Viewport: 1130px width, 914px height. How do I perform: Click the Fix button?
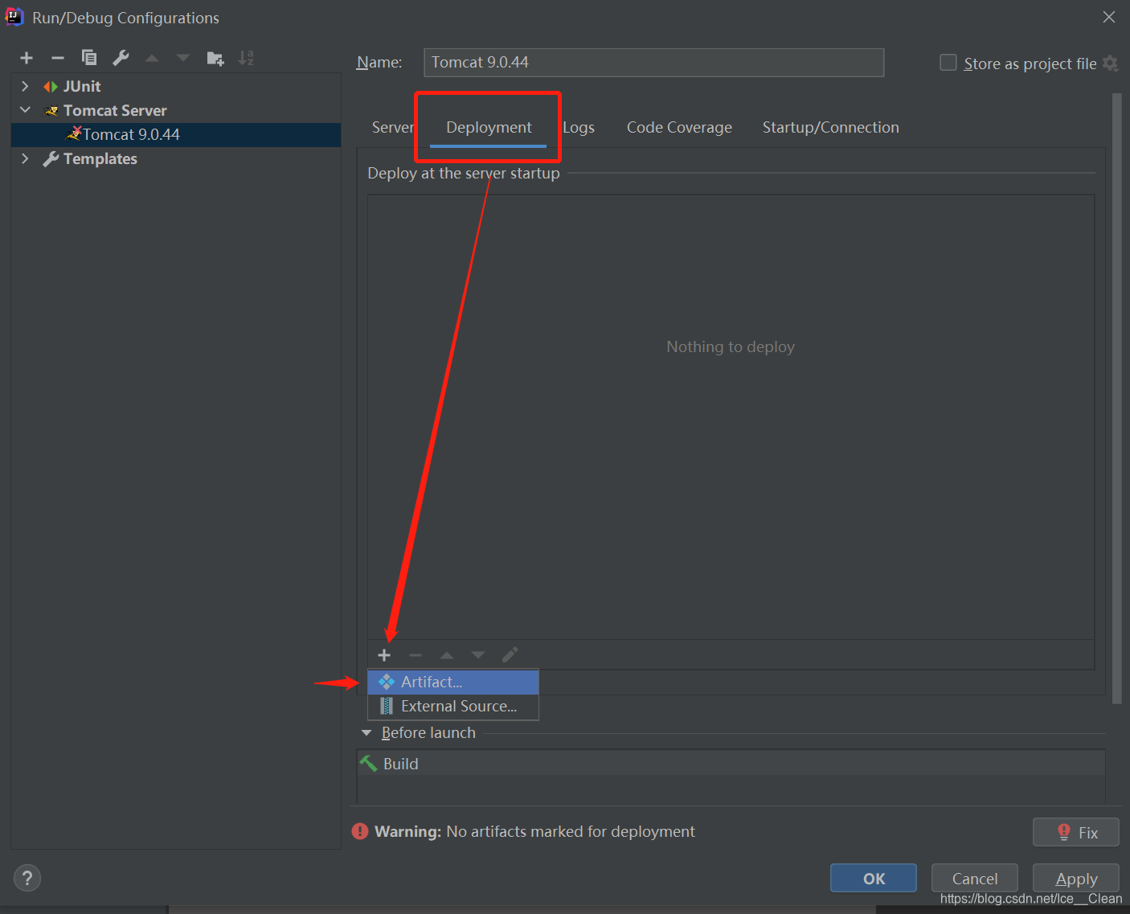[x=1076, y=832]
